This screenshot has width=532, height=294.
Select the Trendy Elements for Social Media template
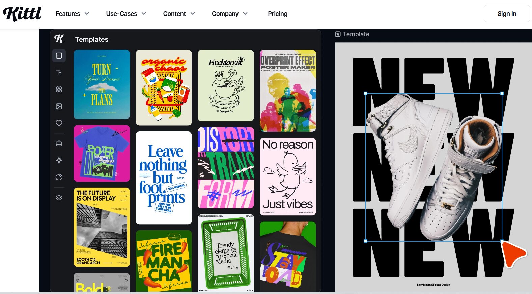pyautogui.click(x=226, y=253)
